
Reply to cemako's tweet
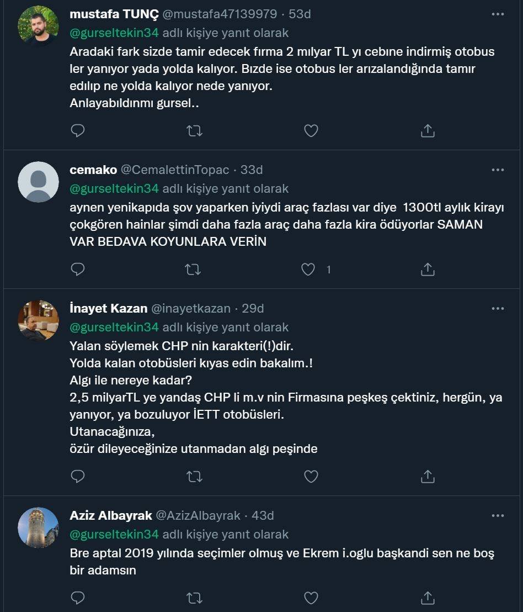click(78, 269)
